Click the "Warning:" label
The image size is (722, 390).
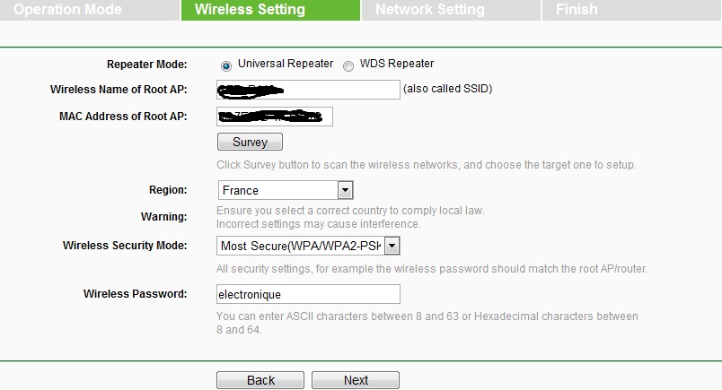[163, 217]
